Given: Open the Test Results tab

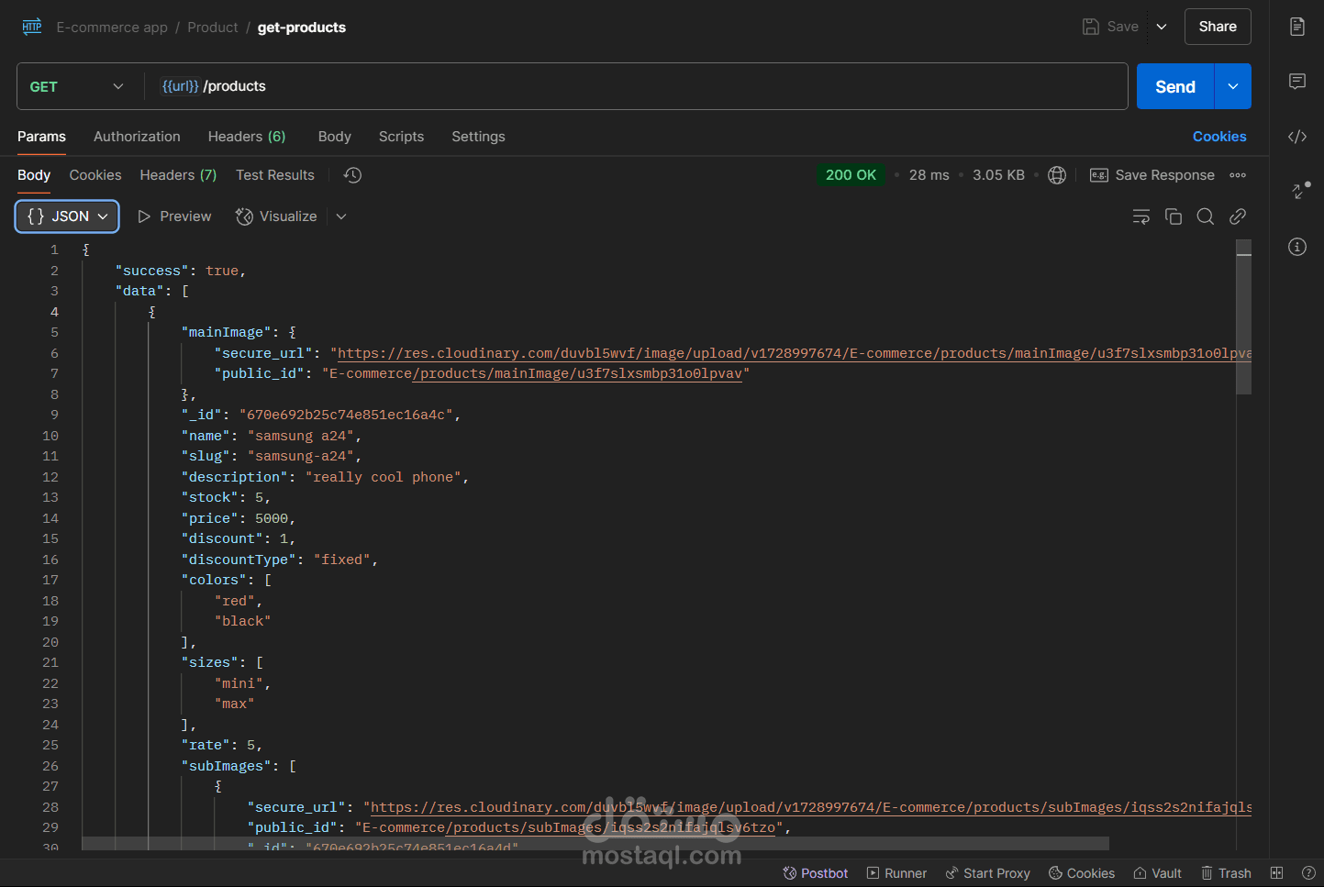Looking at the screenshot, I should (275, 175).
